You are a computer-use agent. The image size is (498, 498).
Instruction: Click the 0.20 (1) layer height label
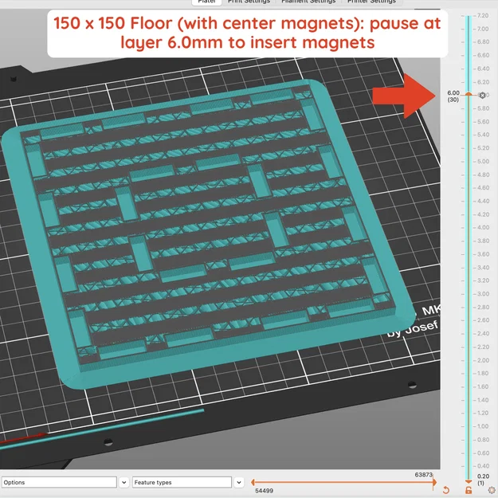[483, 479]
